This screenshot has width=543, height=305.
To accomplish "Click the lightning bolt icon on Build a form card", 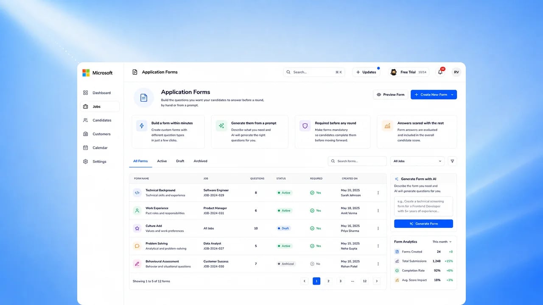I will click(142, 126).
